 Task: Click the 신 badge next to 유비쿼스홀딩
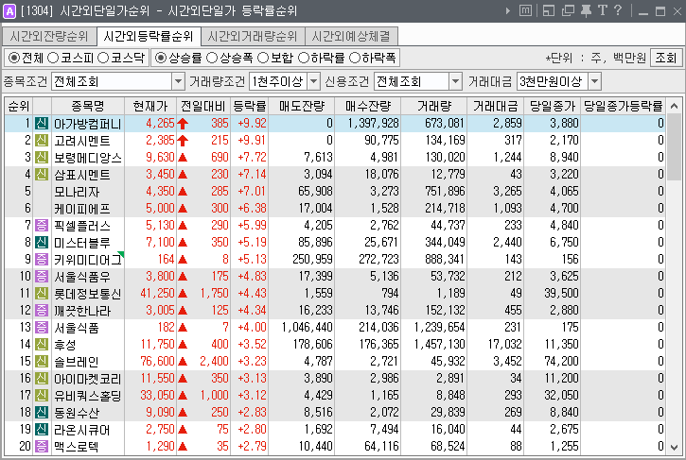42,396
